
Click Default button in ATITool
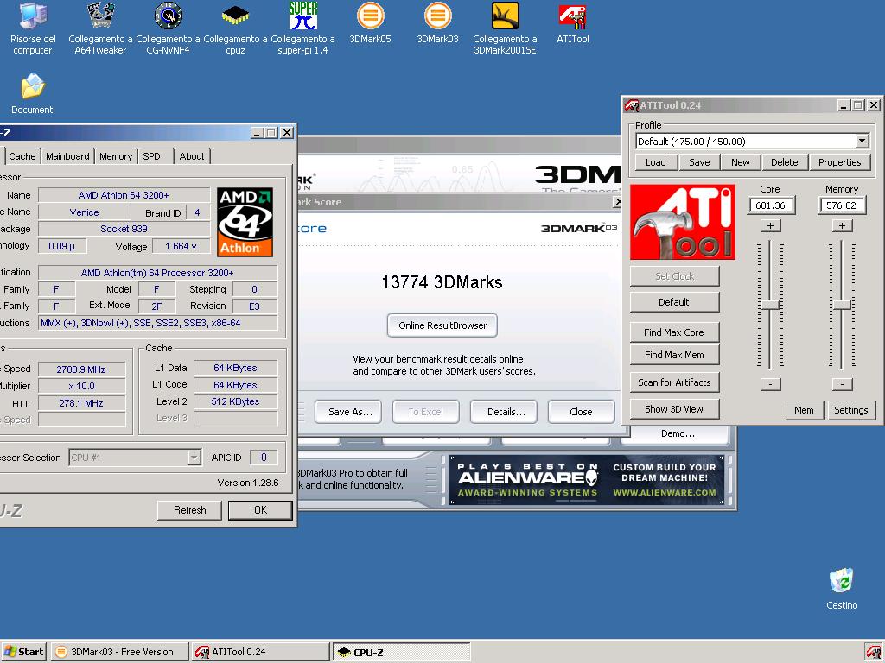[674, 302]
